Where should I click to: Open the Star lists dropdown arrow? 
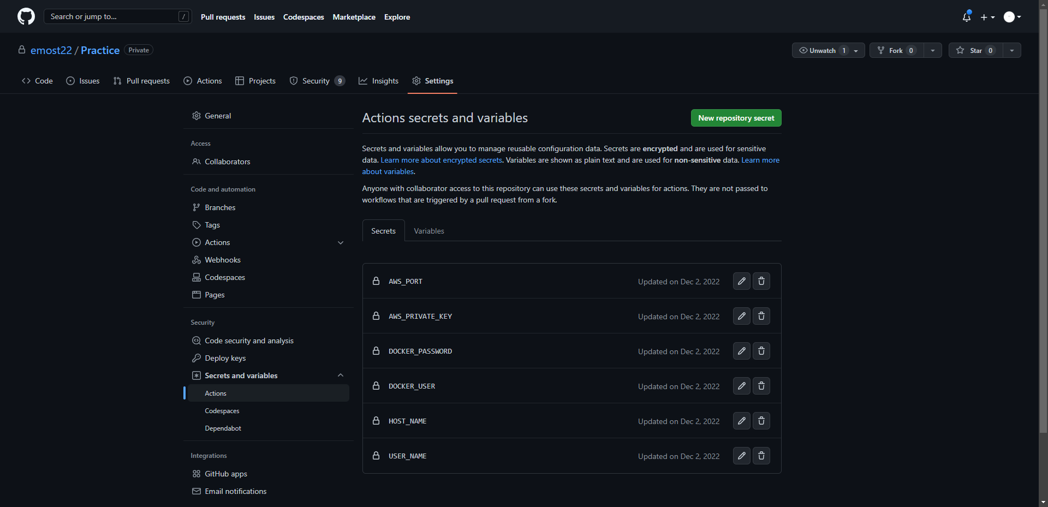tap(1012, 50)
